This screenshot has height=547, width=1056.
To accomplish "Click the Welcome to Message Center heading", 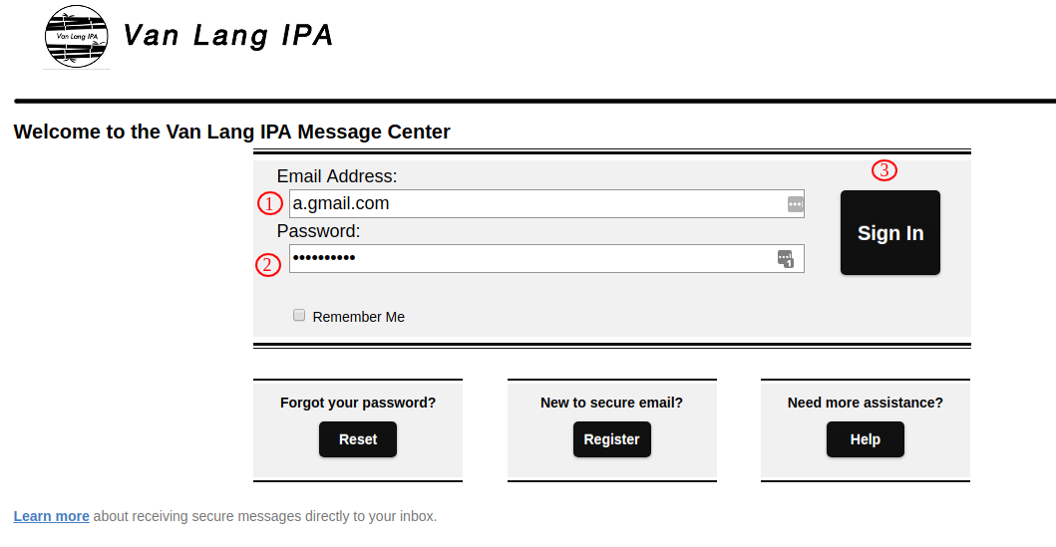I will (231, 132).
